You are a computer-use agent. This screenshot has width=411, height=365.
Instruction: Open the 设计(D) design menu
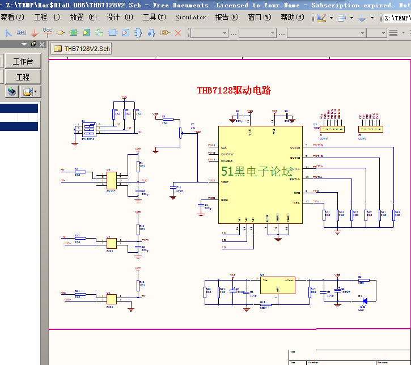(120, 18)
